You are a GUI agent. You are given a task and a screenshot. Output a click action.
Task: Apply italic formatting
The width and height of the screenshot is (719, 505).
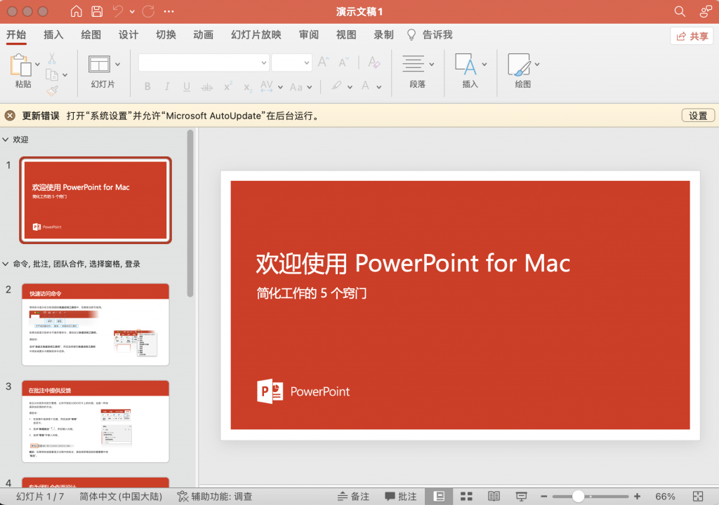pos(167,86)
